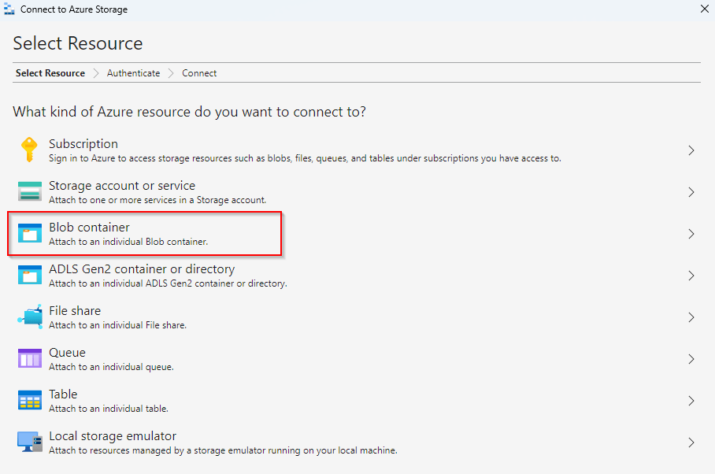The image size is (715, 474).
Task: Click the Select Resource breadcrumb step
Action: (x=50, y=73)
